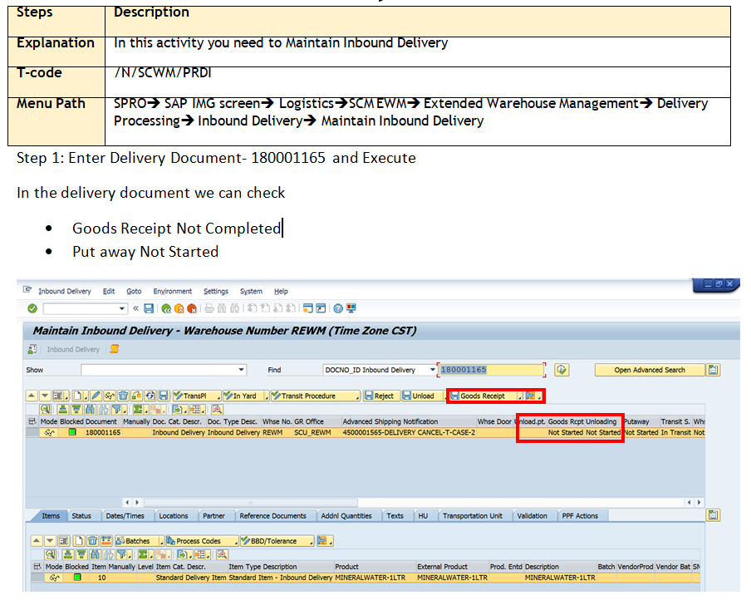Click the Refresh icon in the delivery toolbar
This screenshot has height=600, width=751.
pos(150,396)
